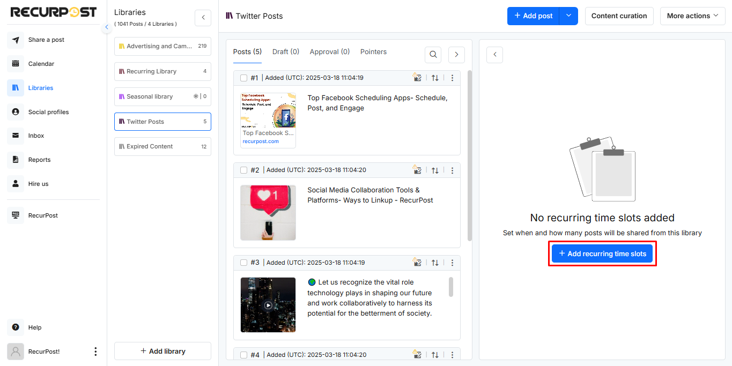Screen dimensions: 732x366
Task: Click the posts list vertical scrollbar
Action: [x=470, y=155]
